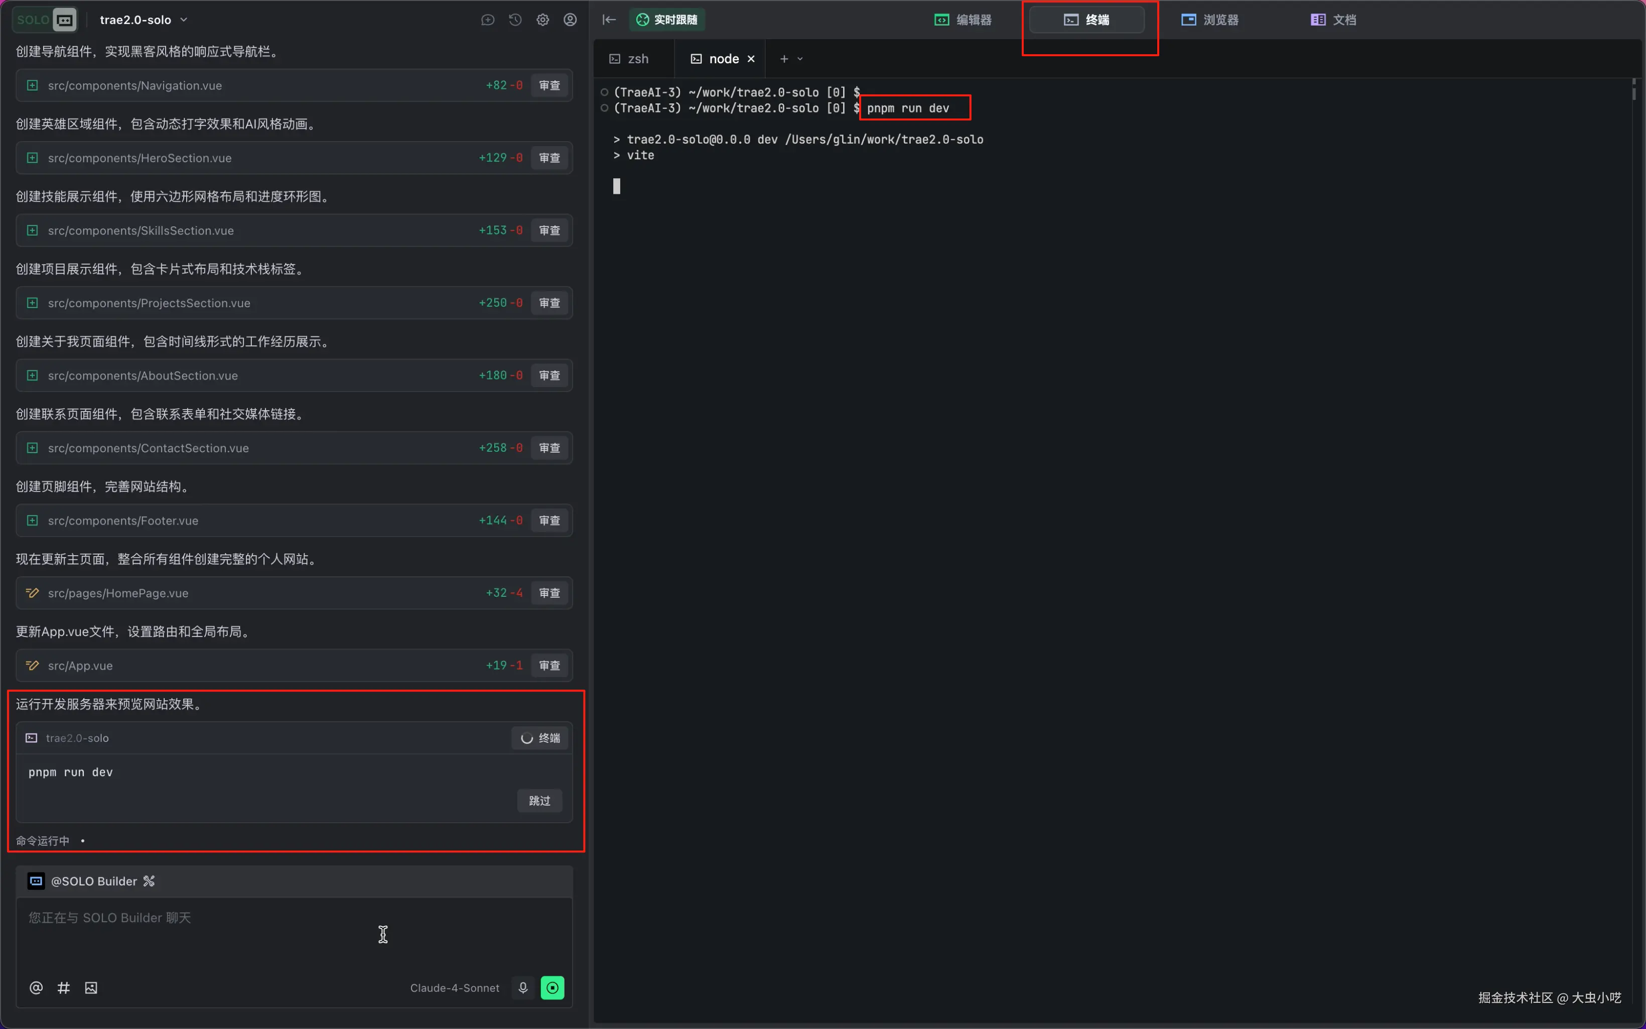Viewport: 1646px width, 1029px height.
Task: Click 审查 for ProjectsSection.vue
Action: (550, 303)
